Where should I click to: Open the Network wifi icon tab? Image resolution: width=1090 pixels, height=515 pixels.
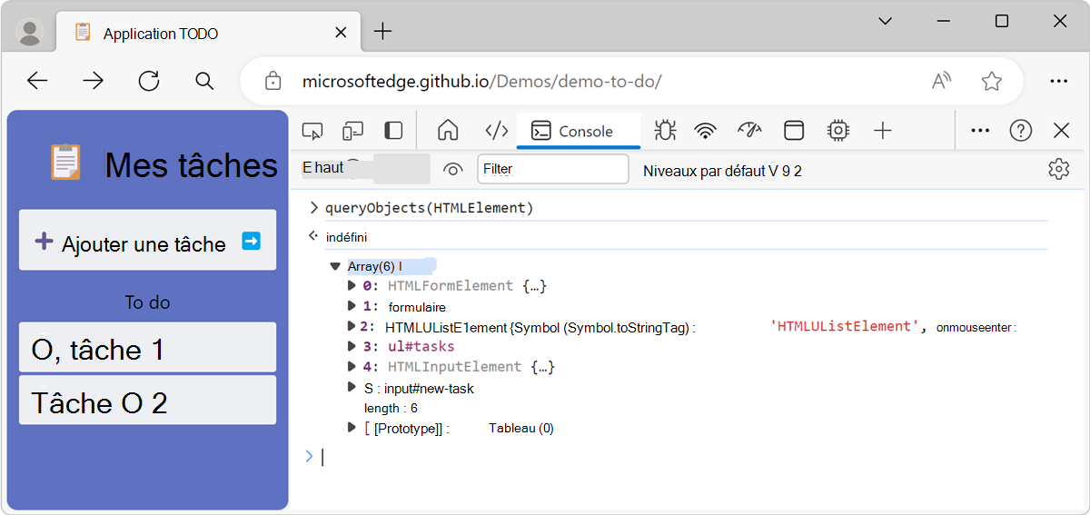pos(706,131)
